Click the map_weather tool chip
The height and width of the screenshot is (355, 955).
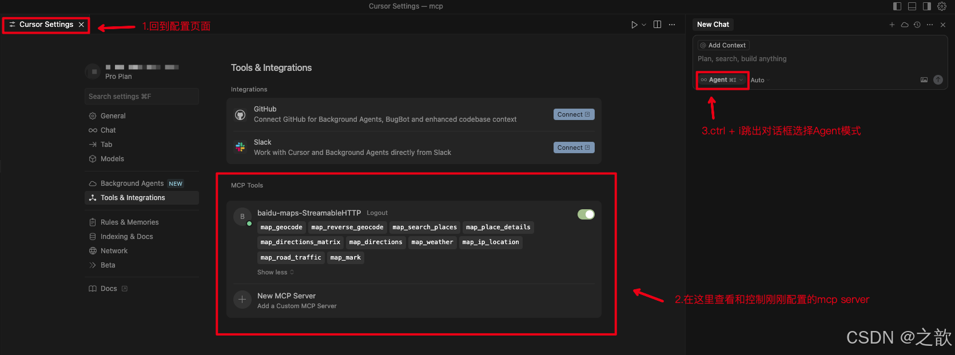click(432, 242)
